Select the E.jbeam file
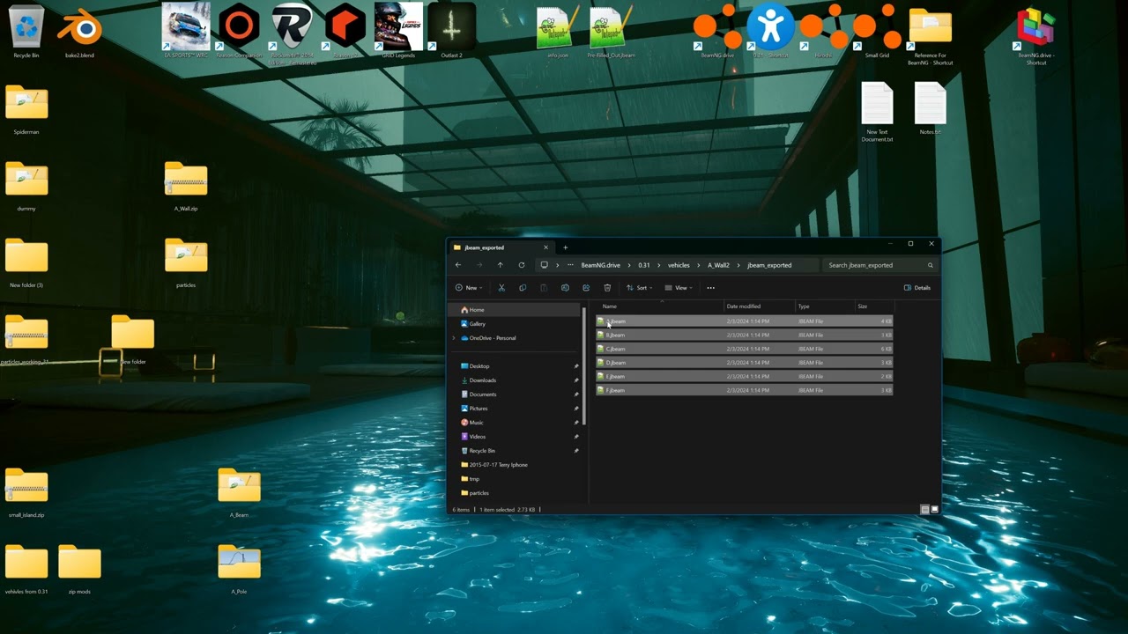Screen dimensions: 1128x634 coord(745,376)
